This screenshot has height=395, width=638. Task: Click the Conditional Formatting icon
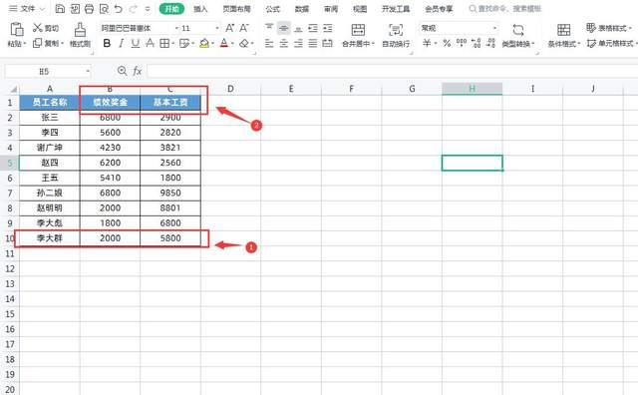(x=563, y=30)
